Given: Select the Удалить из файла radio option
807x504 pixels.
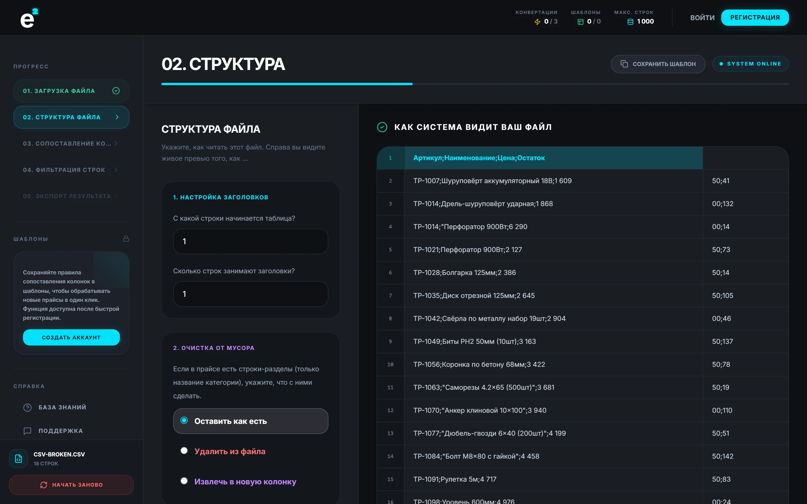Looking at the screenshot, I should pyautogui.click(x=184, y=451).
